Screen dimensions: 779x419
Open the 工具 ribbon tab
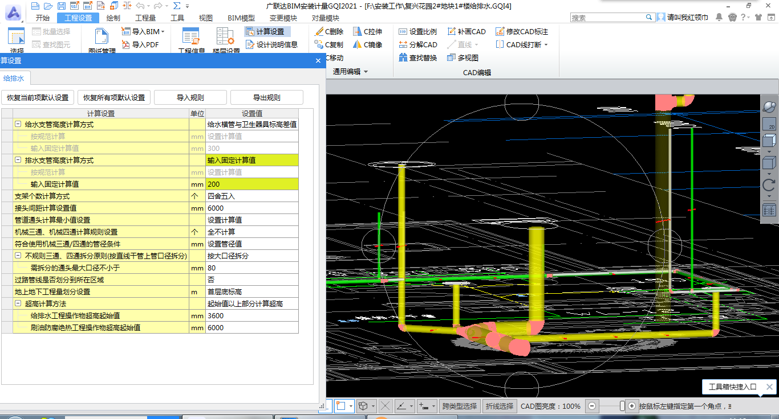tap(177, 18)
